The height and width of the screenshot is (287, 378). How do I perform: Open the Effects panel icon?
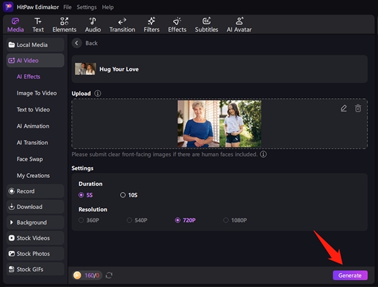(x=178, y=21)
